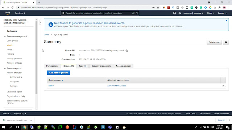Click the sidebar vertical scrollbar
This screenshot has height=130, width=232.
click(36, 57)
